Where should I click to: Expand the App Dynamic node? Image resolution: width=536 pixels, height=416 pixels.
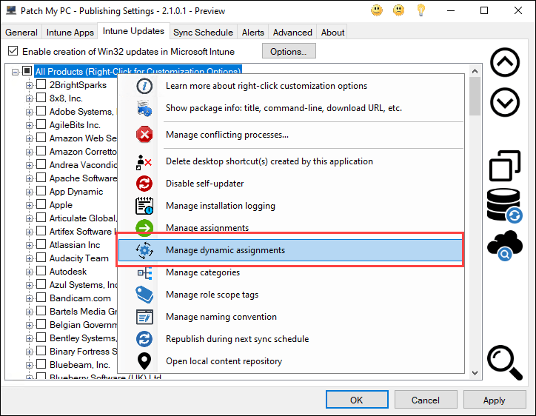[x=29, y=192]
